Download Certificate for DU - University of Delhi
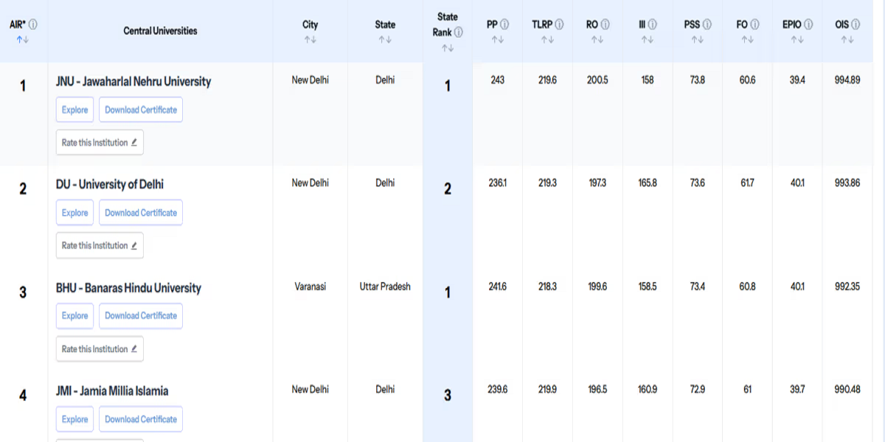 click(141, 213)
